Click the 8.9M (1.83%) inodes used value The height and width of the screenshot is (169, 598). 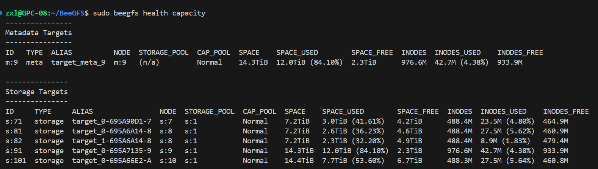[x=505, y=141]
